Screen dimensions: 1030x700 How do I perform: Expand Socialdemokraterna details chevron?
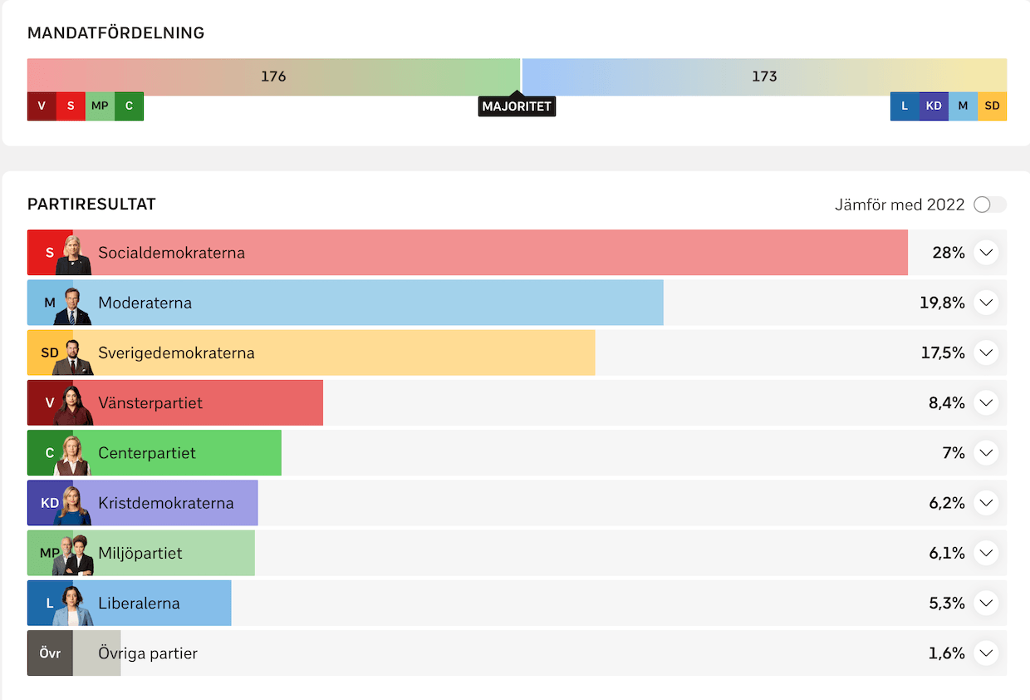986,253
